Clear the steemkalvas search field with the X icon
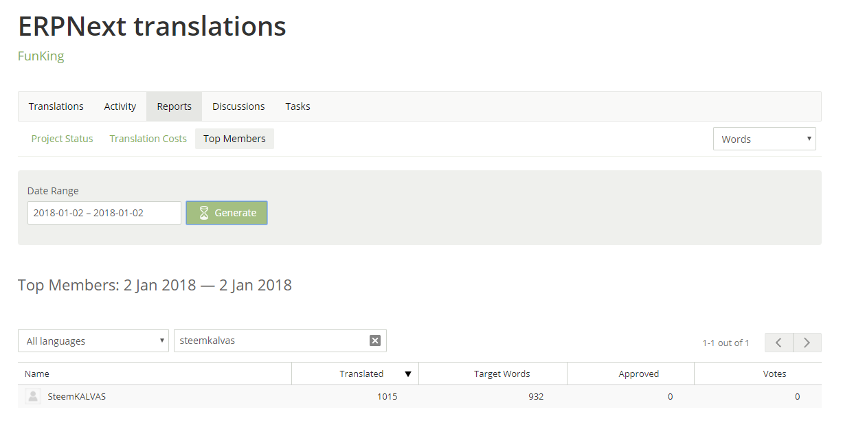Viewport: 854px width, 436px height. click(x=375, y=341)
